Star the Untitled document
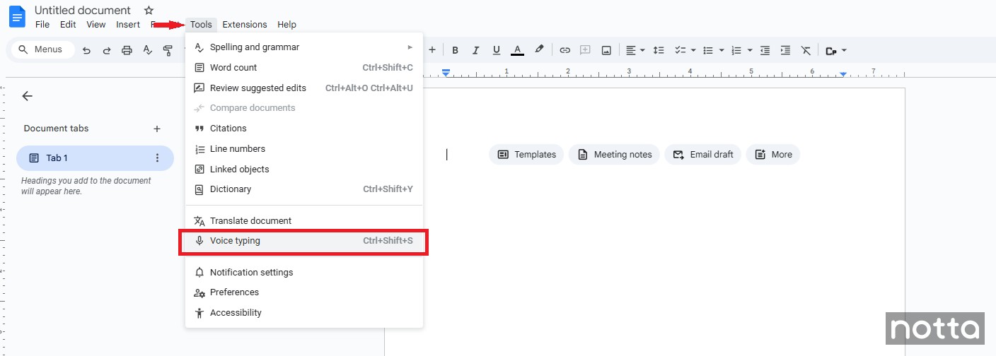Image resolution: width=996 pixels, height=356 pixels. 149,11
